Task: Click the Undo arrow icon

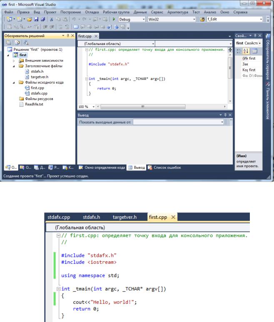Action: pyautogui.click(x=73, y=19)
